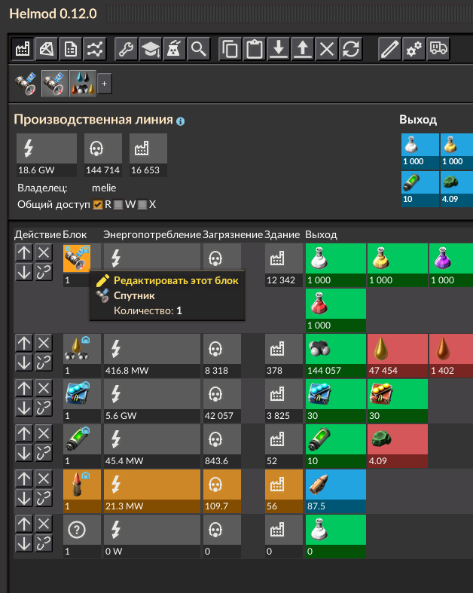Image resolution: width=473 pixels, height=593 pixels.
Task: Click the petroleum gas 144 057 output
Action: [x=336, y=355]
